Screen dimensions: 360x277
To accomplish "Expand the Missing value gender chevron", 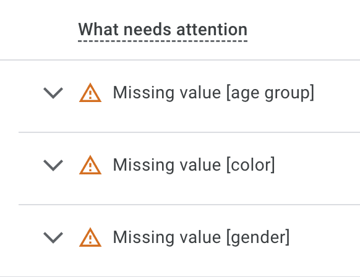I will [53, 237].
